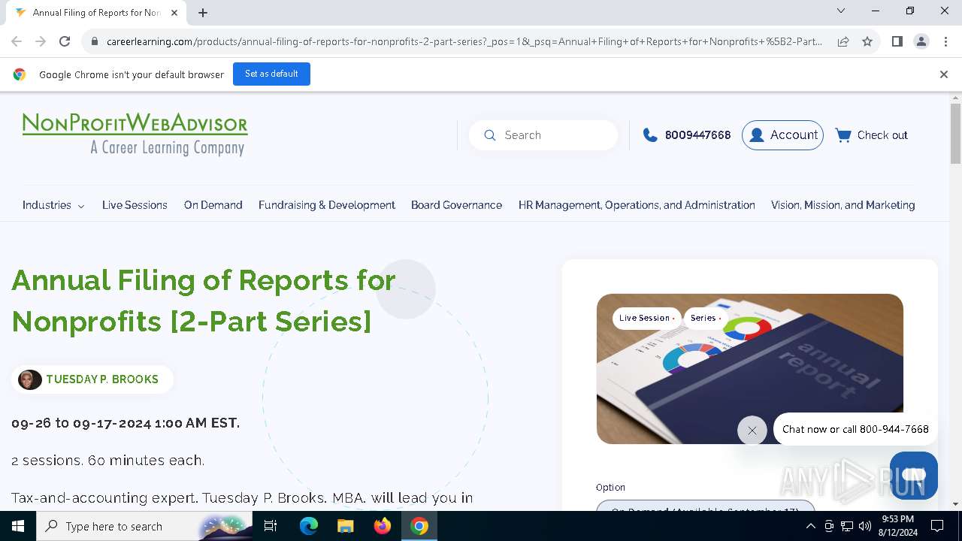The height and width of the screenshot is (541, 962).
Task: Click TUESDAY P. BROOKS author link
Action: point(102,379)
